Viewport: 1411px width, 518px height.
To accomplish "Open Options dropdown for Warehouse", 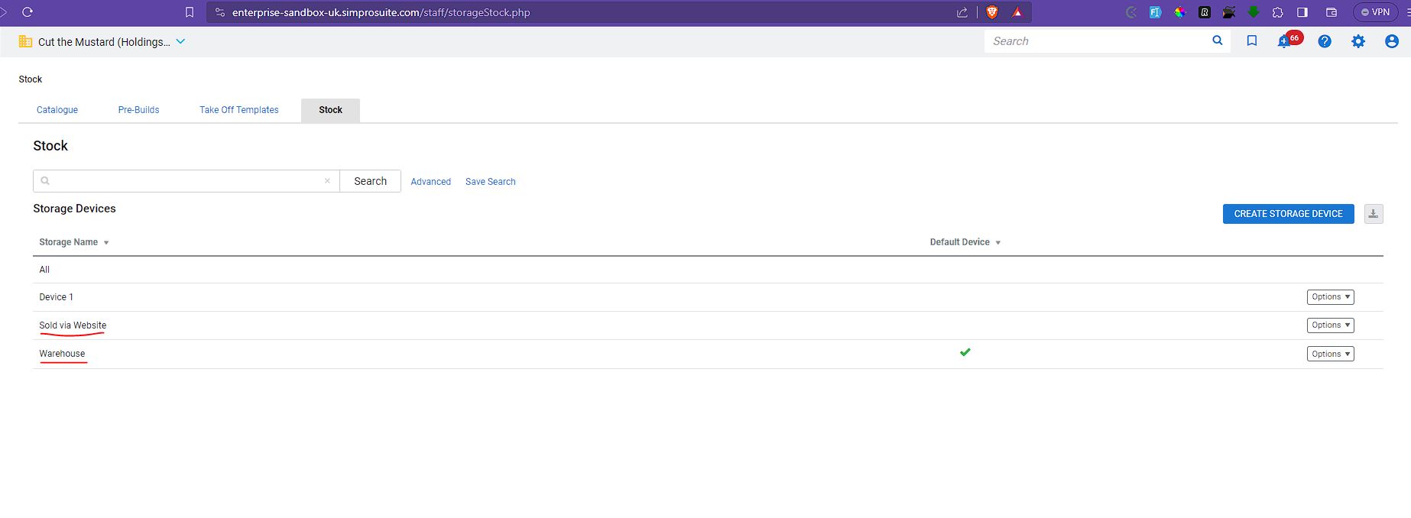I will tap(1330, 355).
